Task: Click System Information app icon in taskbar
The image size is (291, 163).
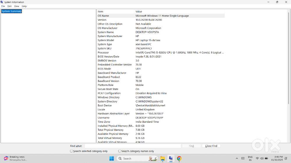Action: click(171, 159)
